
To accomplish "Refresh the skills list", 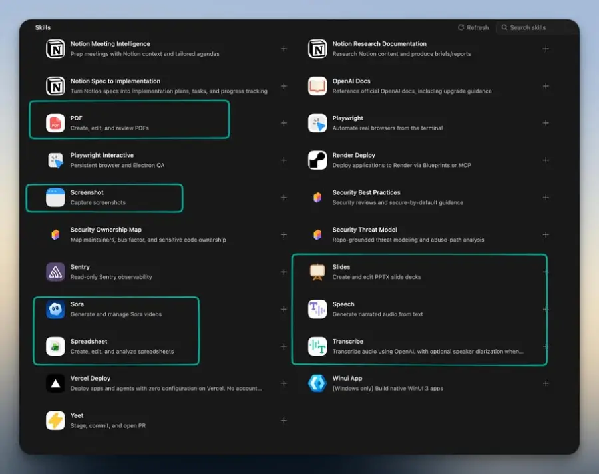I will point(473,27).
